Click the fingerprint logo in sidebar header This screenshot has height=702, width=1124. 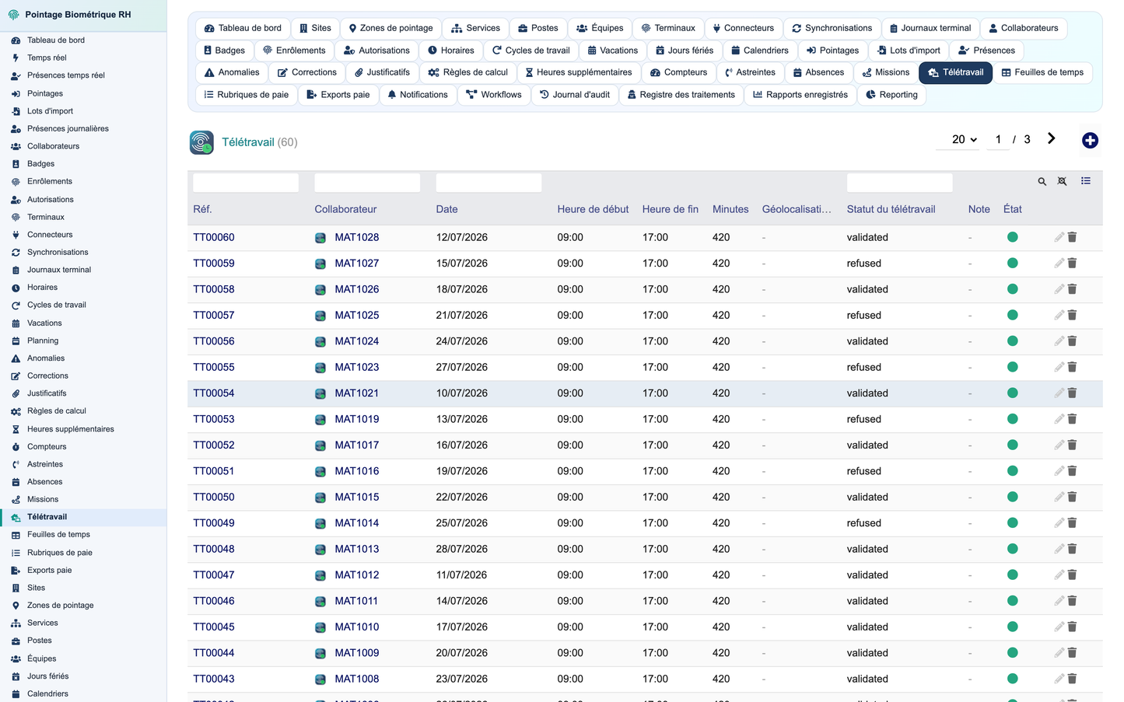(13, 15)
